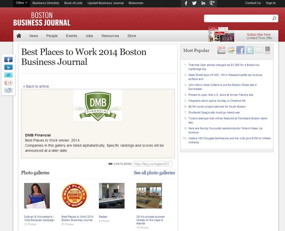Viewport: 285px width, 231px height.
Task: Click Contact Us
Action: pos(253,3)
